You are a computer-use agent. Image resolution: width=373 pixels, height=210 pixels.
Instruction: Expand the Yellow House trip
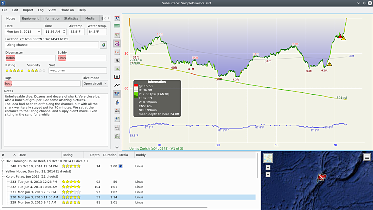(x=3, y=172)
